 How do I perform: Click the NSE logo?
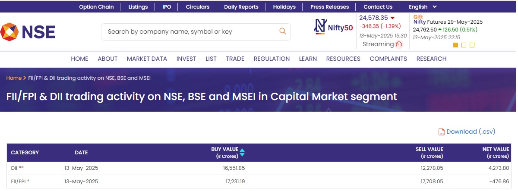click(x=28, y=32)
